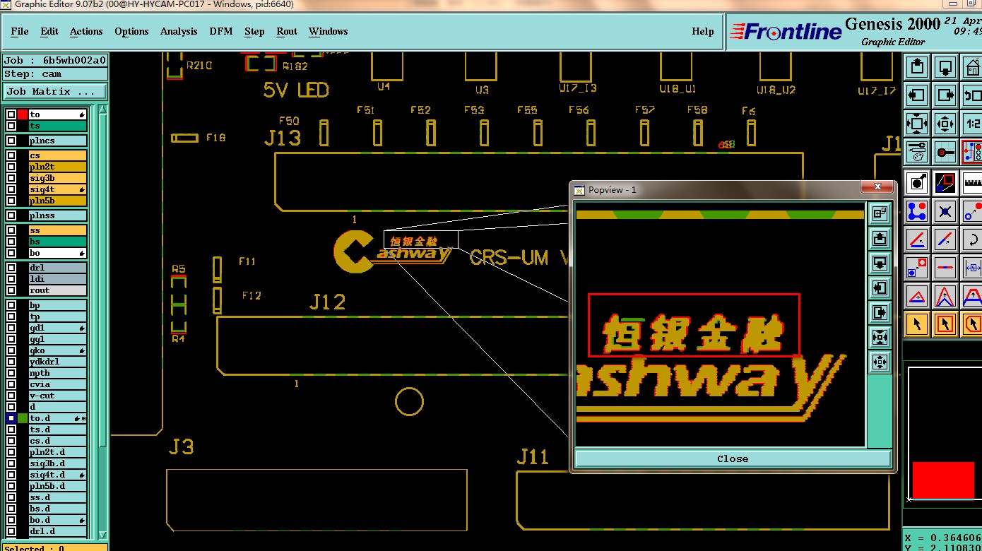Open the tools and palette settings icon
This screenshot has height=551, width=982.
[917, 151]
